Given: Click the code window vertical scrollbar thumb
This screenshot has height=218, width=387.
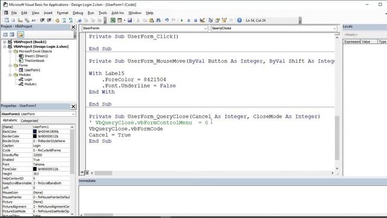Looking at the screenshot, I should (337, 137).
